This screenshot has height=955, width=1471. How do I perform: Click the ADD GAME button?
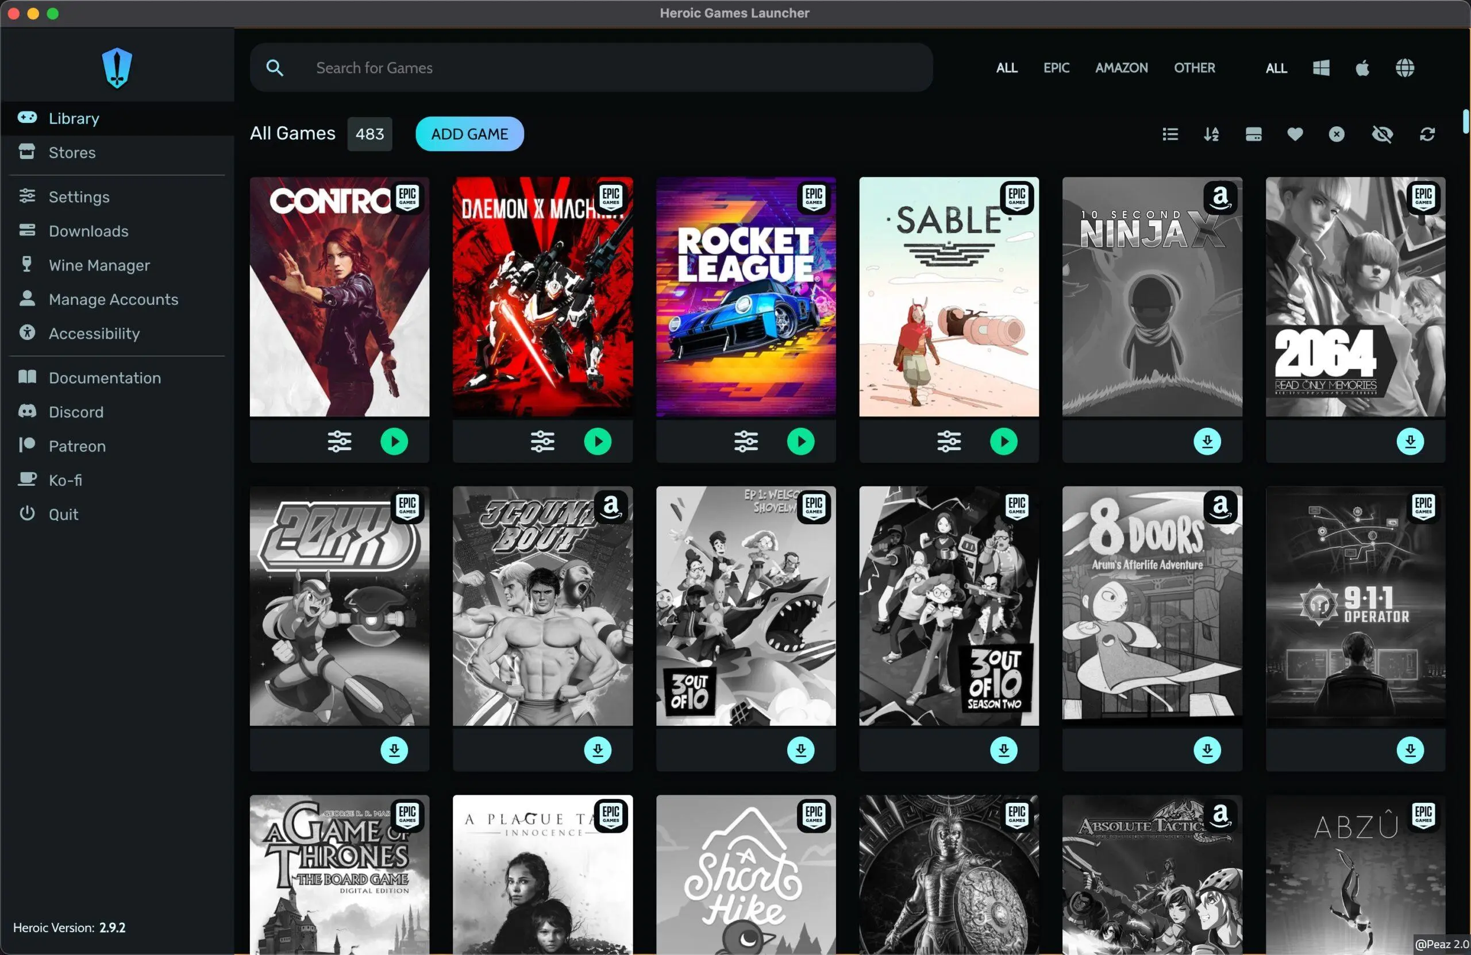[469, 134]
